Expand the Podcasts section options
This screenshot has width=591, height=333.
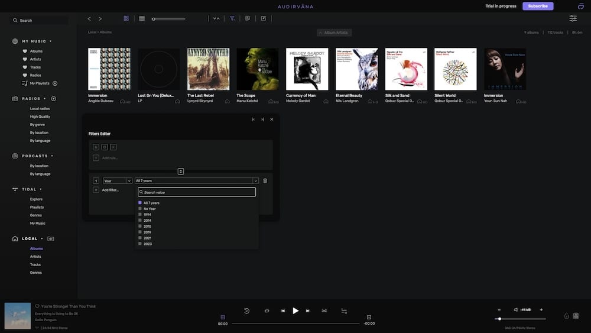pos(52,156)
